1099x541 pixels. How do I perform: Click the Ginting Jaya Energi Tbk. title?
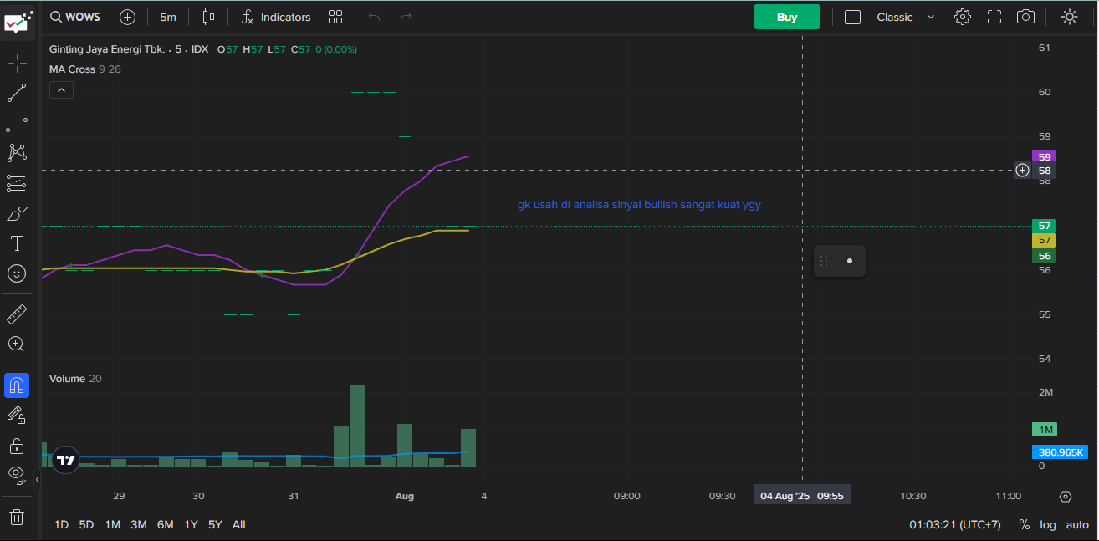[x=107, y=49]
